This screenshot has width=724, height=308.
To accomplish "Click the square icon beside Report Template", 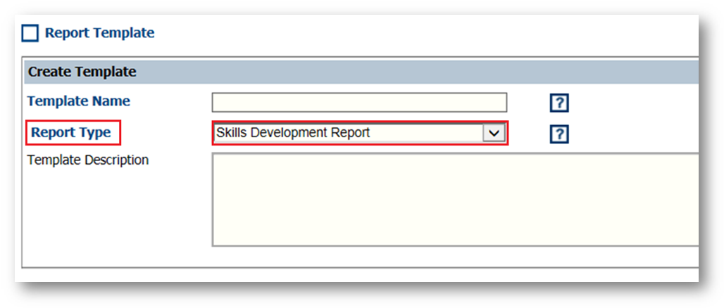I will click(30, 33).
